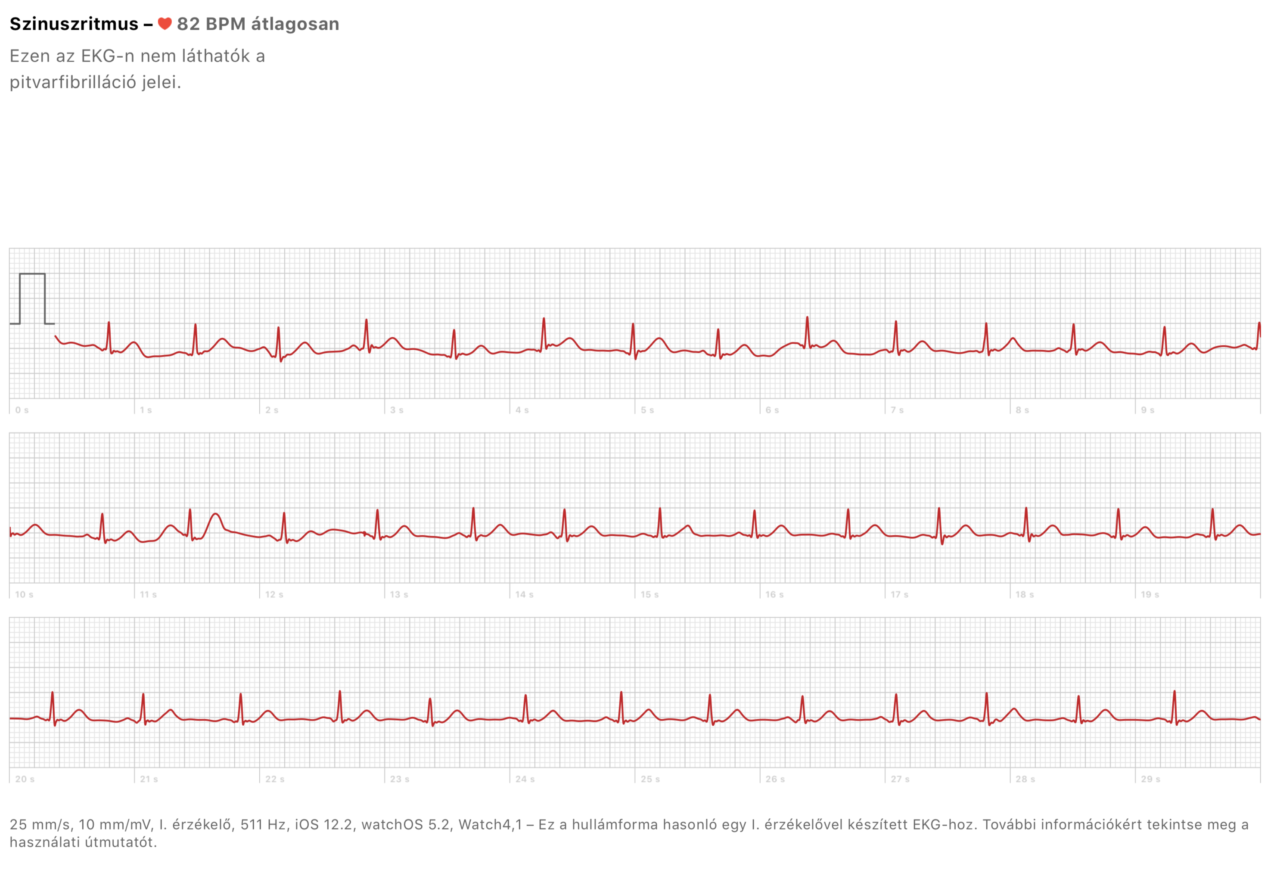This screenshot has width=1274, height=870.
Task: Select the 9 s time marker
Action: click(x=1148, y=410)
